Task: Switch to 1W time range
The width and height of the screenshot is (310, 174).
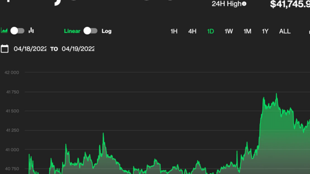Action: (229, 31)
